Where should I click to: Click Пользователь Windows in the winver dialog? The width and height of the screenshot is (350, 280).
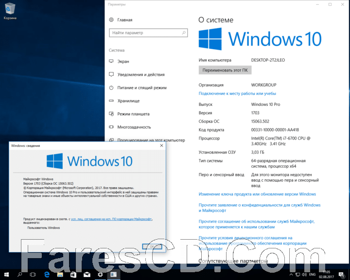44,228
